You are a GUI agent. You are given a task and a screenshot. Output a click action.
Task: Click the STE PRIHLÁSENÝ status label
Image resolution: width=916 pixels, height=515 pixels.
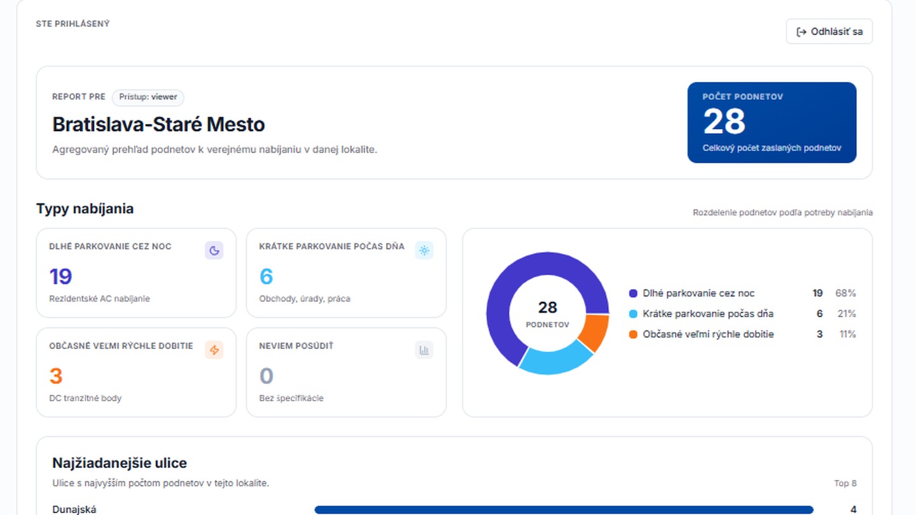pos(73,24)
